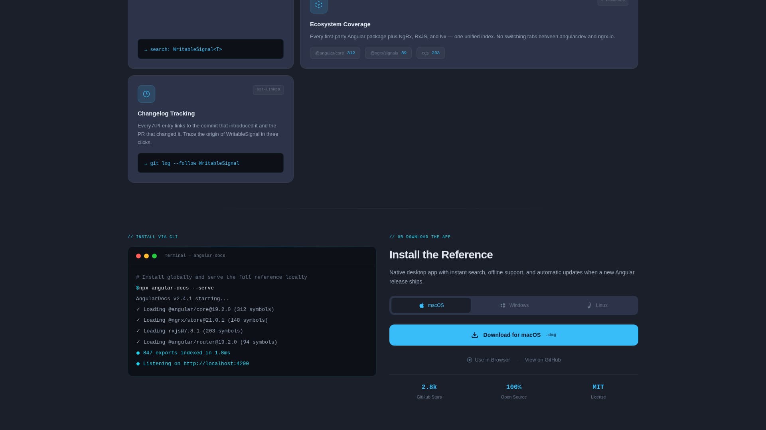Click the packages badge in the top right corner

[x=613, y=1]
